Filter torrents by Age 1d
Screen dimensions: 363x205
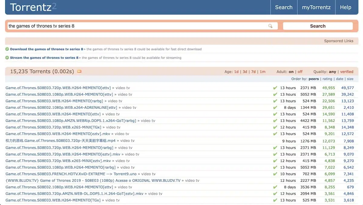(x=236, y=72)
